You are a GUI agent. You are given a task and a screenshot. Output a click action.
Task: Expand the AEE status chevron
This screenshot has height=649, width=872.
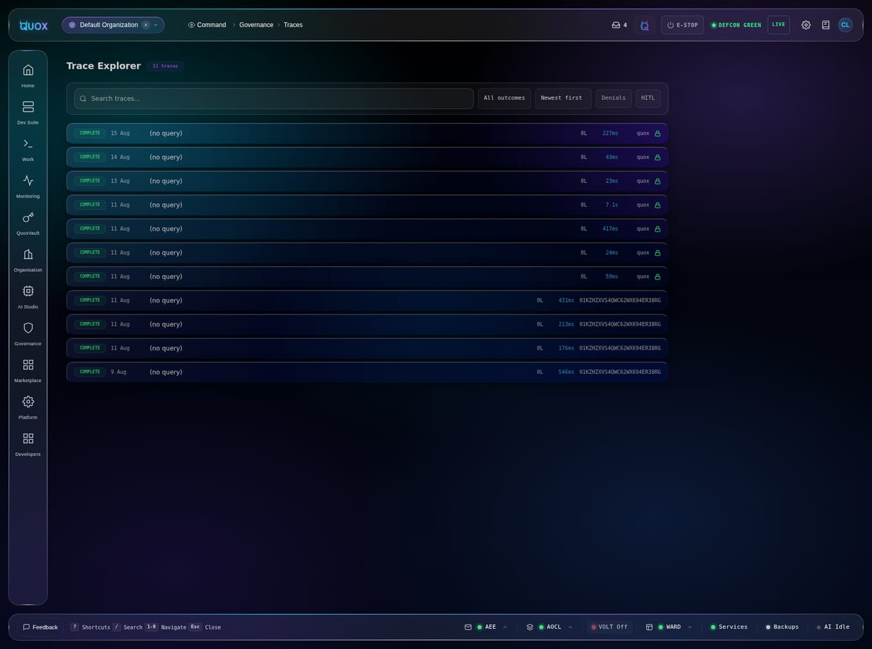pos(505,627)
